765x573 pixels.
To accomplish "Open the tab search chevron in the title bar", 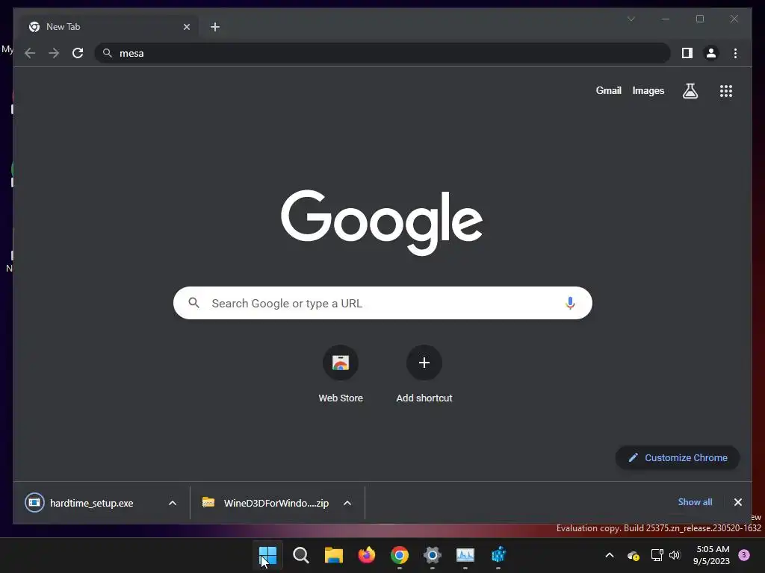I will coord(631,19).
